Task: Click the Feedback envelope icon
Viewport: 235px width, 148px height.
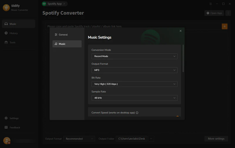Action: tap(6, 127)
